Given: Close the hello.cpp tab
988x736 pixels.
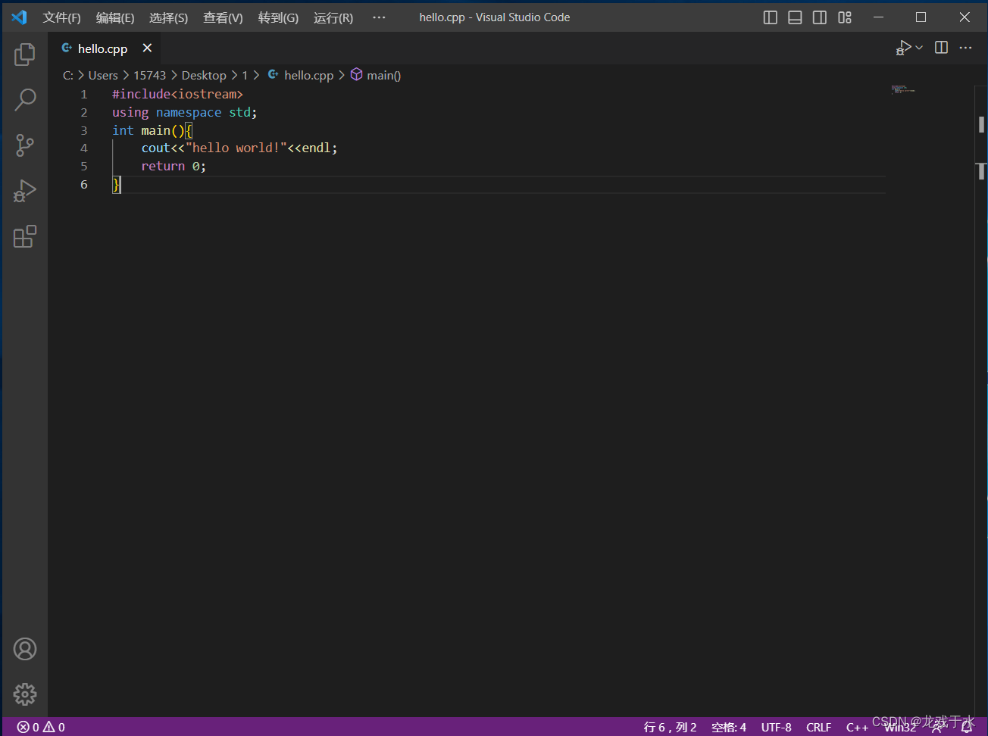Looking at the screenshot, I should click(147, 48).
